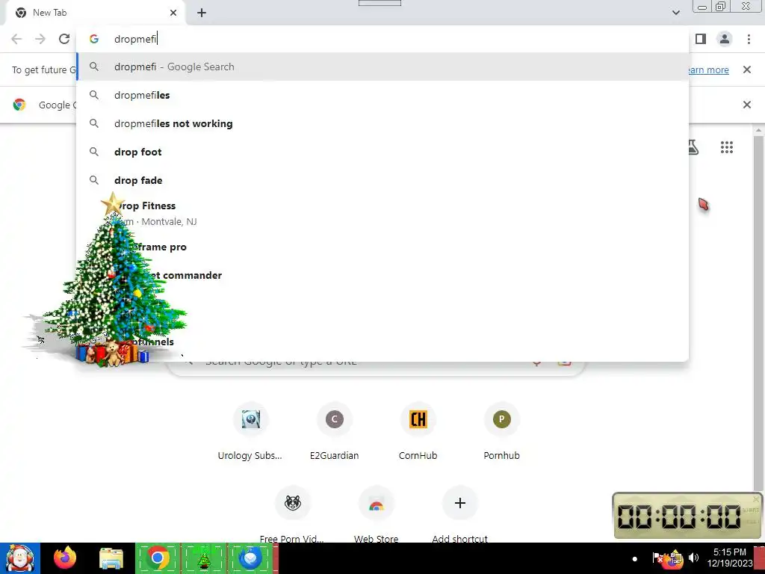Click the Learn more link
This screenshot has width=765, height=574.
pyautogui.click(x=709, y=70)
